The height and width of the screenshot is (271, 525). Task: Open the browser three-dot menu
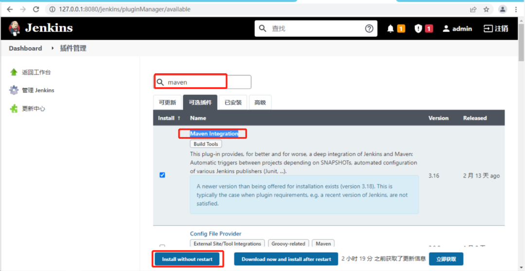pyautogui.click(x=516, y=9)
